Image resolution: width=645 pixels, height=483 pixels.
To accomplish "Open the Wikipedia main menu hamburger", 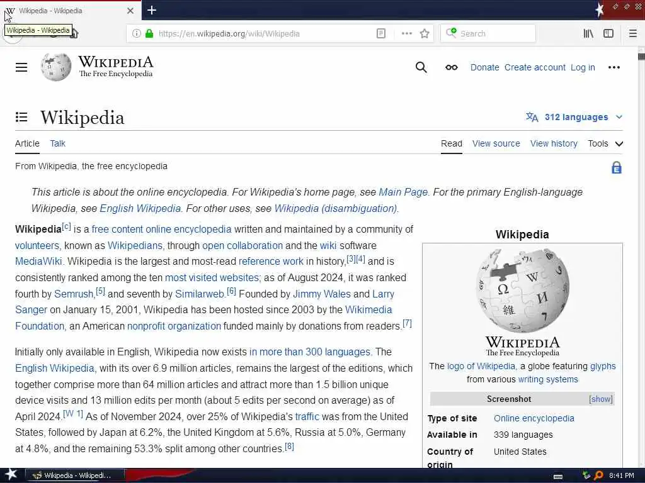I will point(21,67).
